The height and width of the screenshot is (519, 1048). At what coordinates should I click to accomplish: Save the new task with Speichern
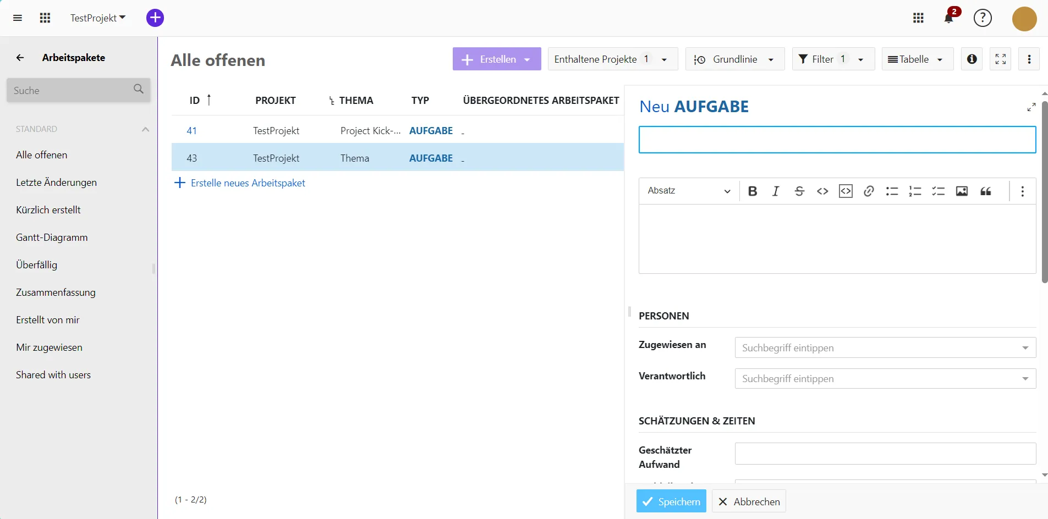(671, 501)
